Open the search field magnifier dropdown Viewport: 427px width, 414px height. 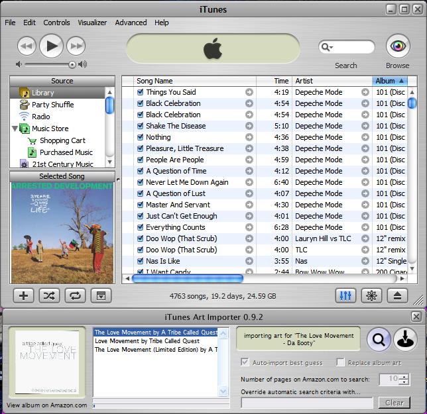[326, 47]
